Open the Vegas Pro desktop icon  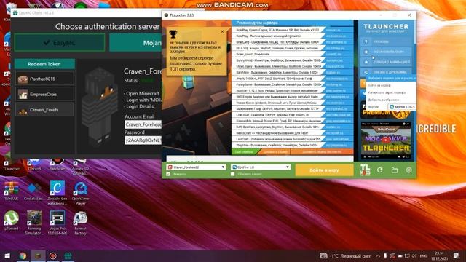click(58, 223)
